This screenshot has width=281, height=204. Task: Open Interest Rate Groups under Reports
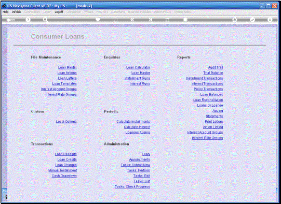click(x=208, y=138)
